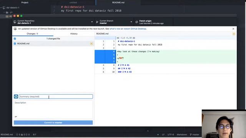Expand the .git folder in Atom tree

coord(4,12)
